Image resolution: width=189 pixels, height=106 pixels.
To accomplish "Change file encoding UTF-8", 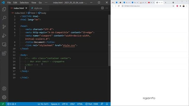I will pyautogui.click(x=65, y=104).
